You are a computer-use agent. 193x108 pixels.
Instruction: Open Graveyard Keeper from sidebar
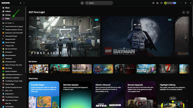13,36
